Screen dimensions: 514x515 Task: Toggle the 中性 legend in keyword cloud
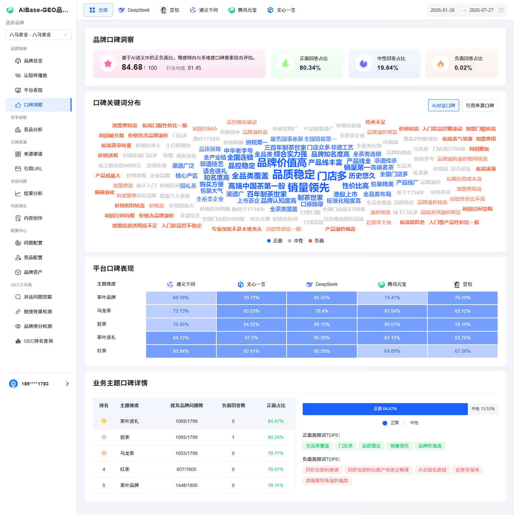point(296,241)
